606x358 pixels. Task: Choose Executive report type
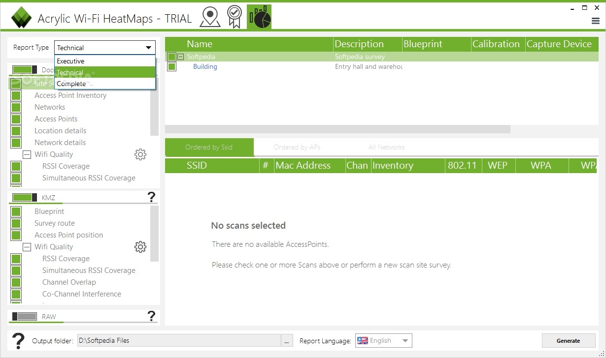(105, 61)
